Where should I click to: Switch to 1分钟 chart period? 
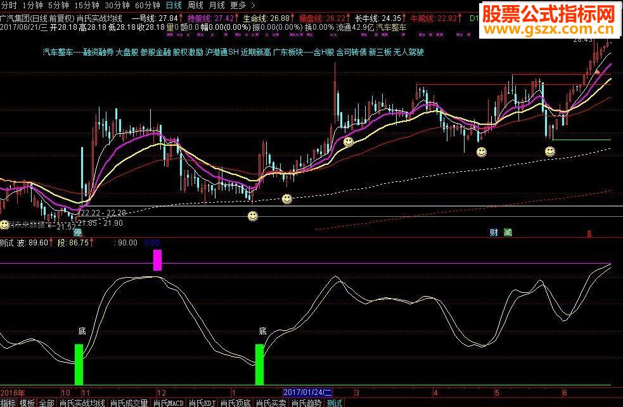coord(32,5)
